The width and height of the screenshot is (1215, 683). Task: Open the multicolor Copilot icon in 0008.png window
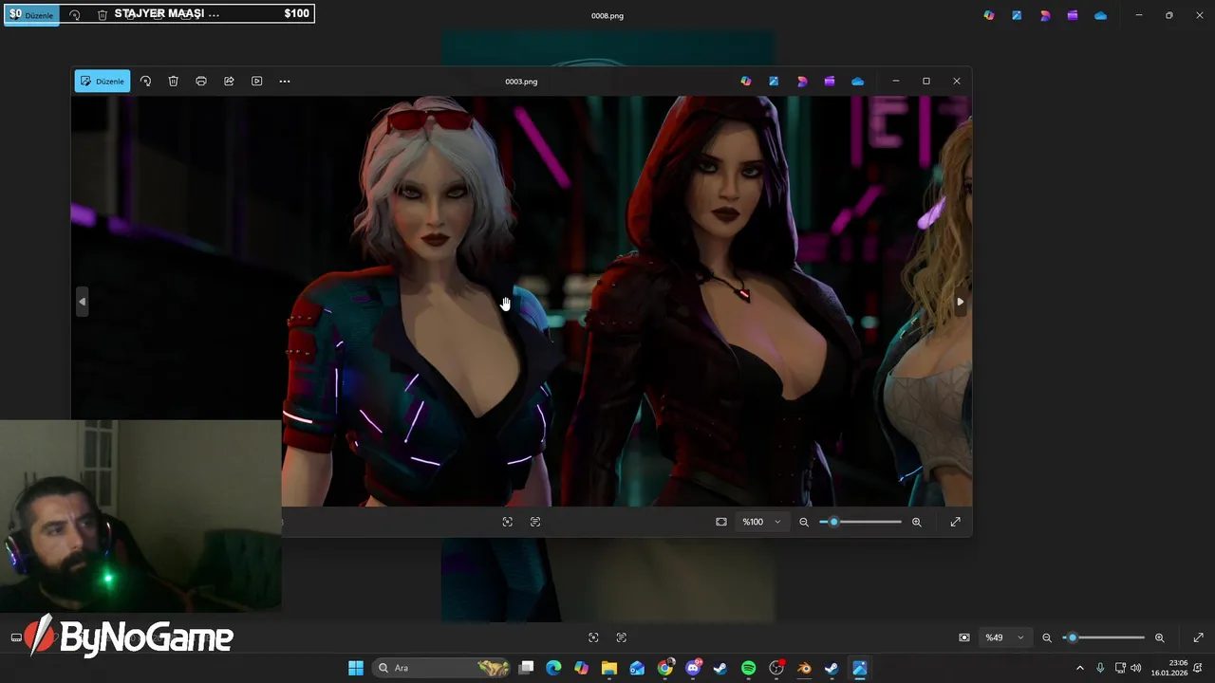(x=989, y=15)
